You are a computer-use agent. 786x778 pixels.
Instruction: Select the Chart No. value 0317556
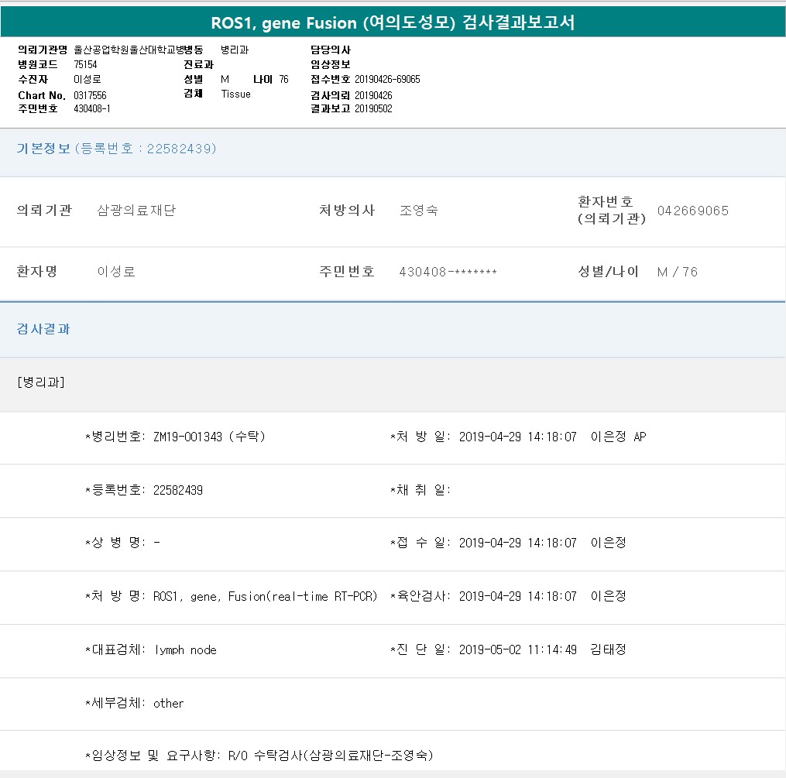pyautogui.click(x=90, y=95)
